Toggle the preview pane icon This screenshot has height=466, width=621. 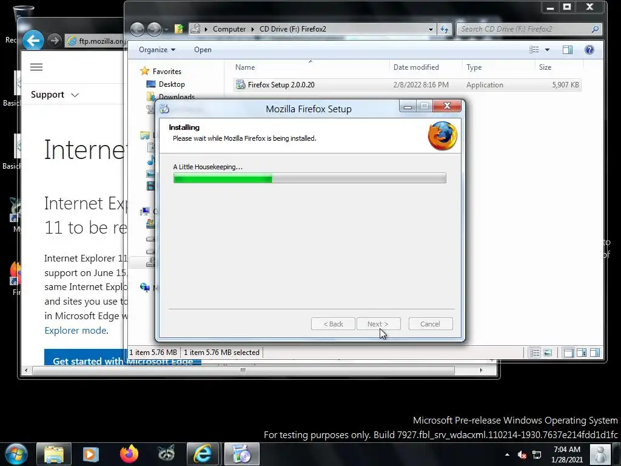(568, 50)
